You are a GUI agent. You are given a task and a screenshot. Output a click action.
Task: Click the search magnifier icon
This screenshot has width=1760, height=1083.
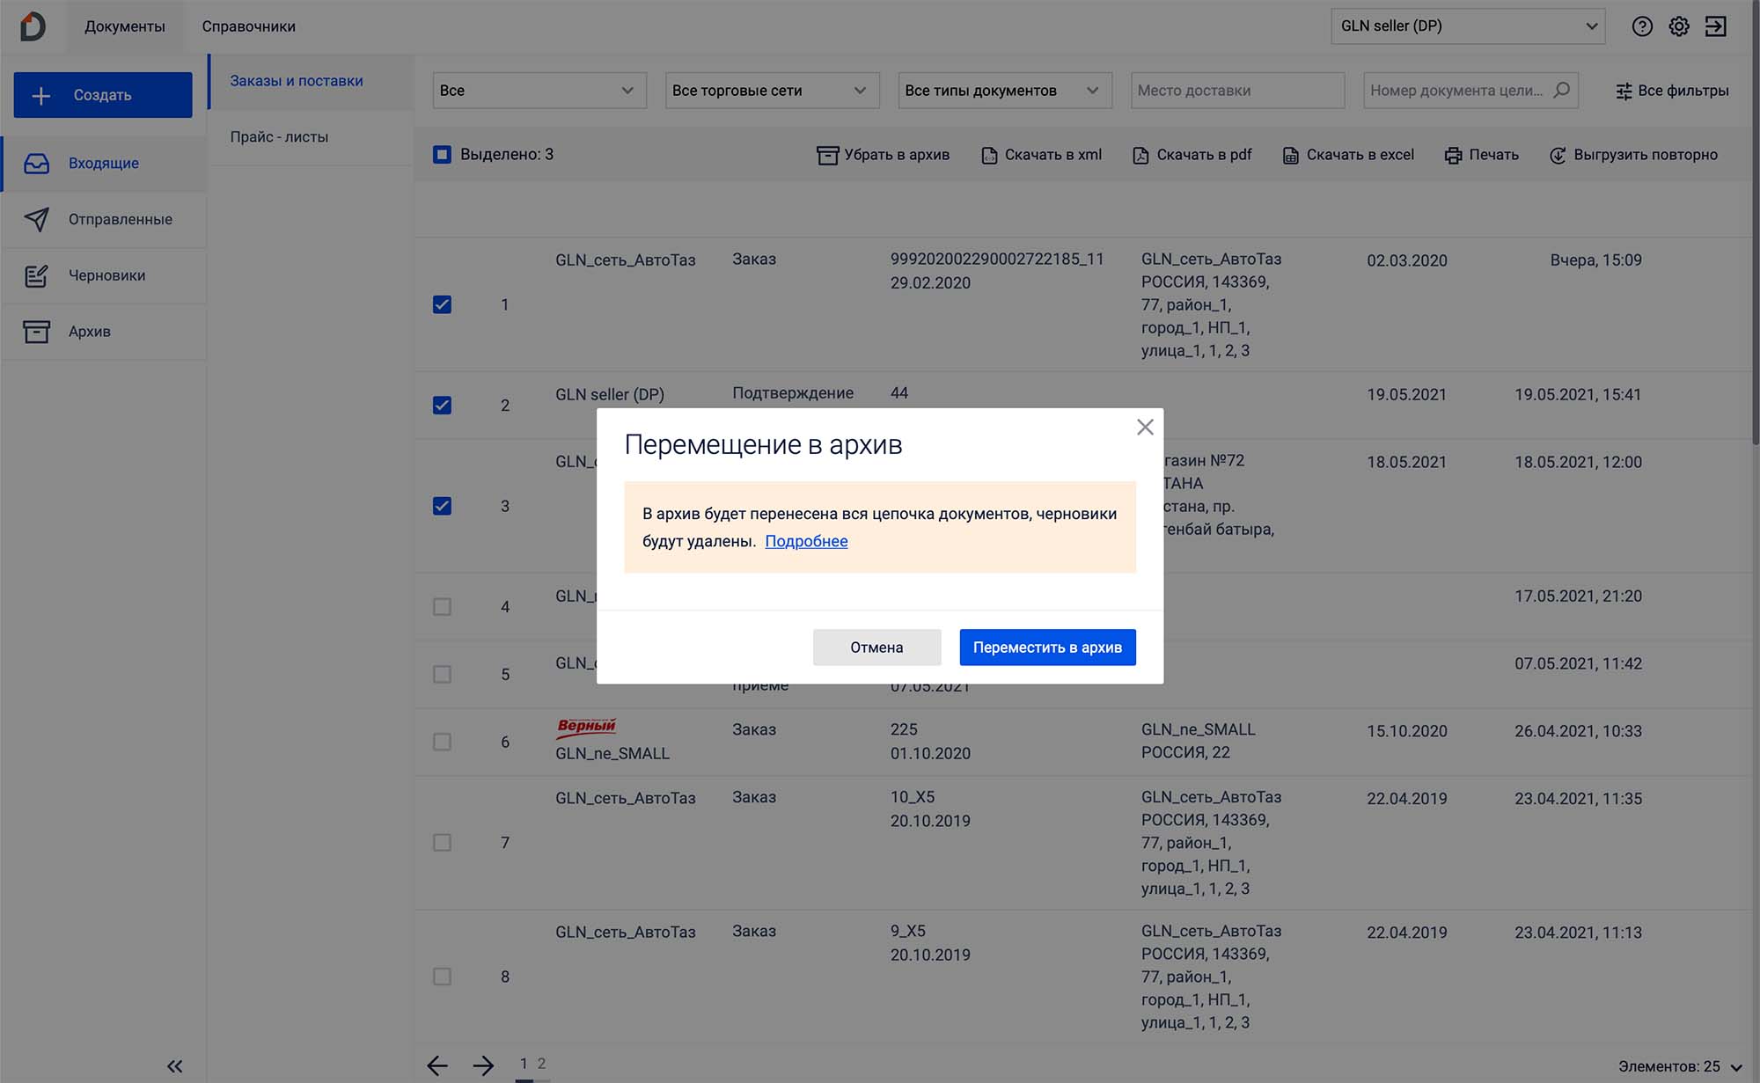pyautogui.click(x=1561, y=91)
